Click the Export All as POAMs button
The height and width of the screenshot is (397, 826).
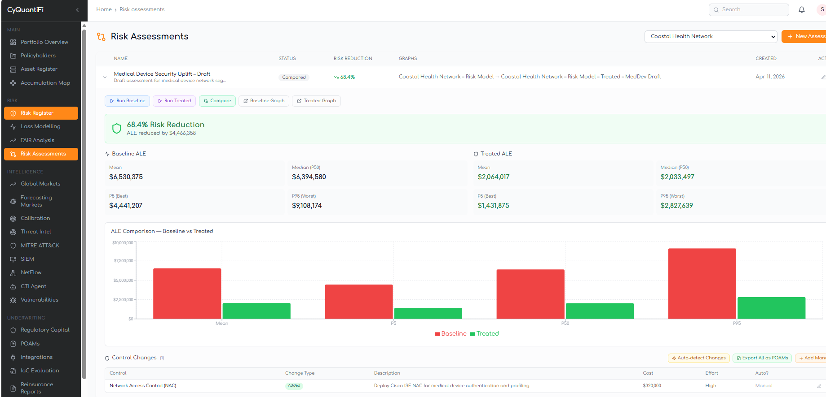pos(762,358)
